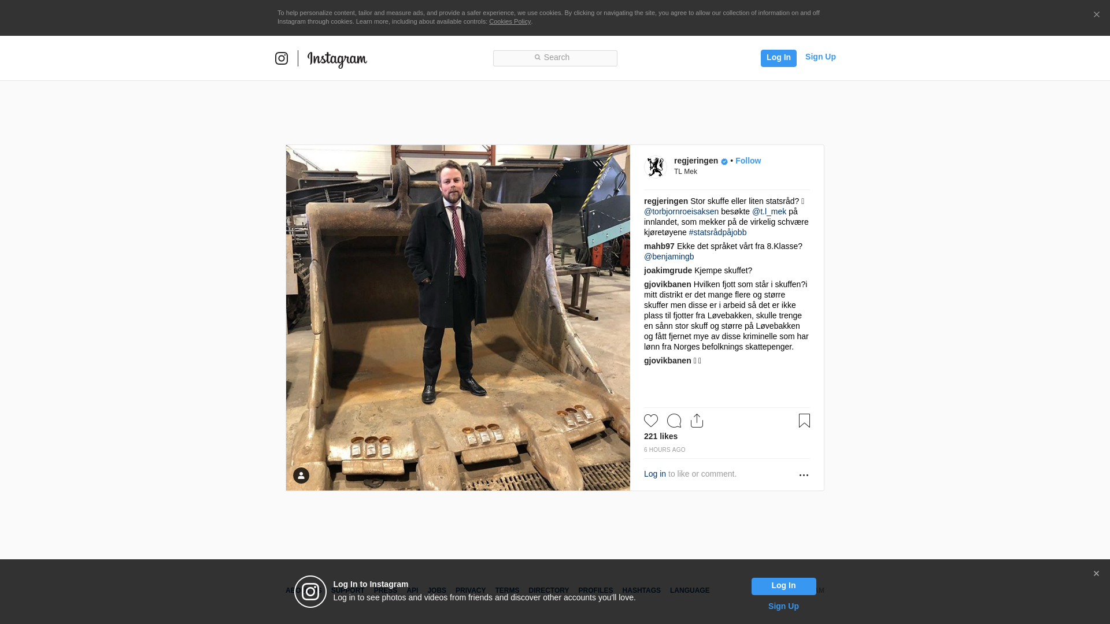Open regjeringen profile avatar
The width and height of the screenshot is (1110, 624).
[656, 167]
